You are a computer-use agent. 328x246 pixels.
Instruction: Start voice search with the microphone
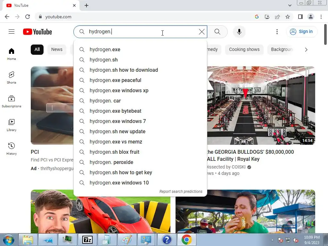[x=239, y=32]
